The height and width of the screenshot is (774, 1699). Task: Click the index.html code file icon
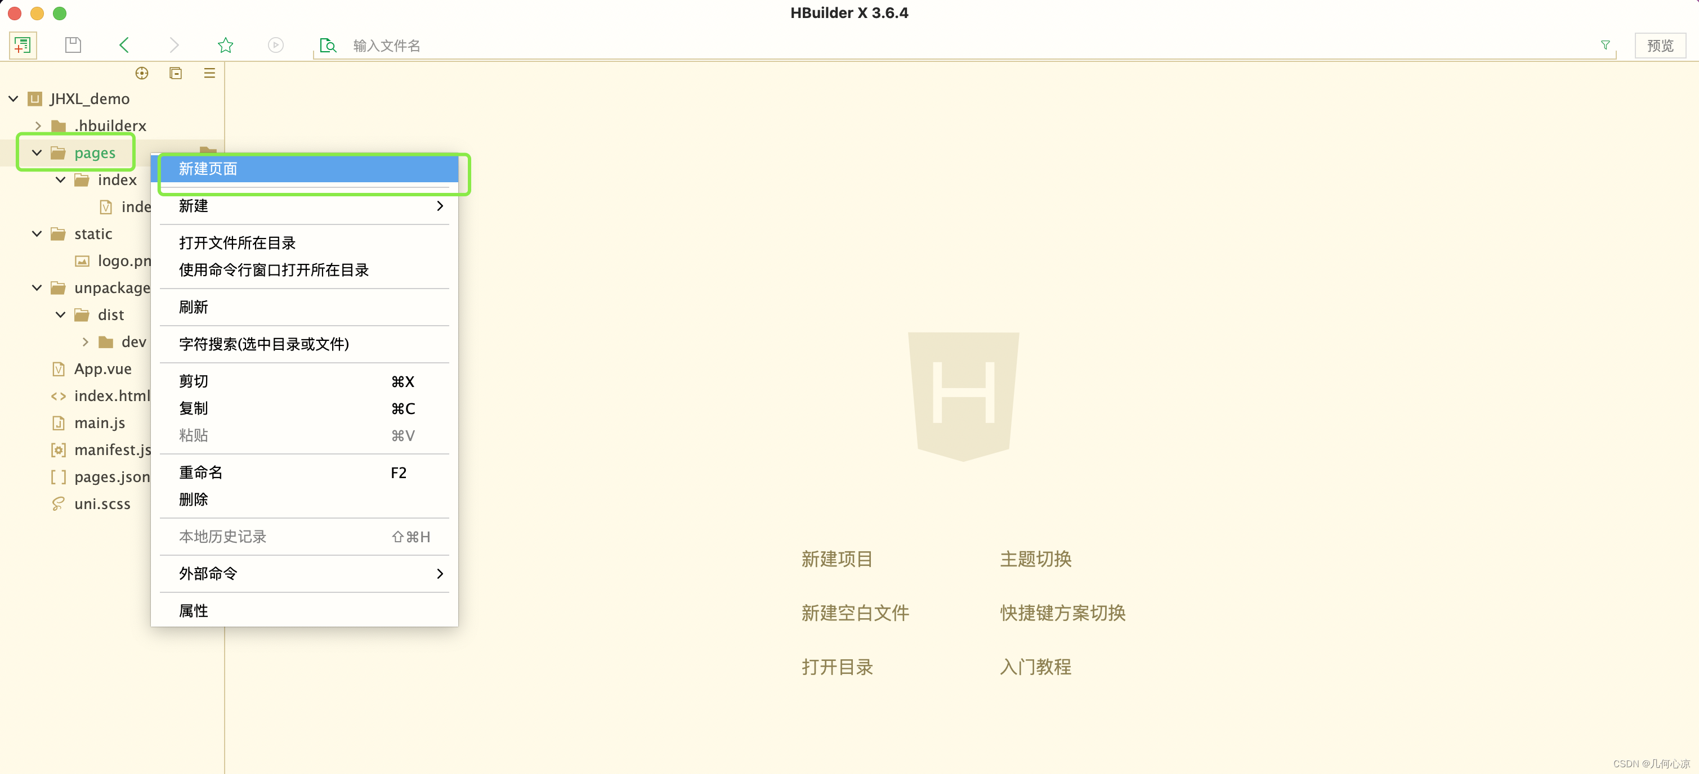coord(59,396)
